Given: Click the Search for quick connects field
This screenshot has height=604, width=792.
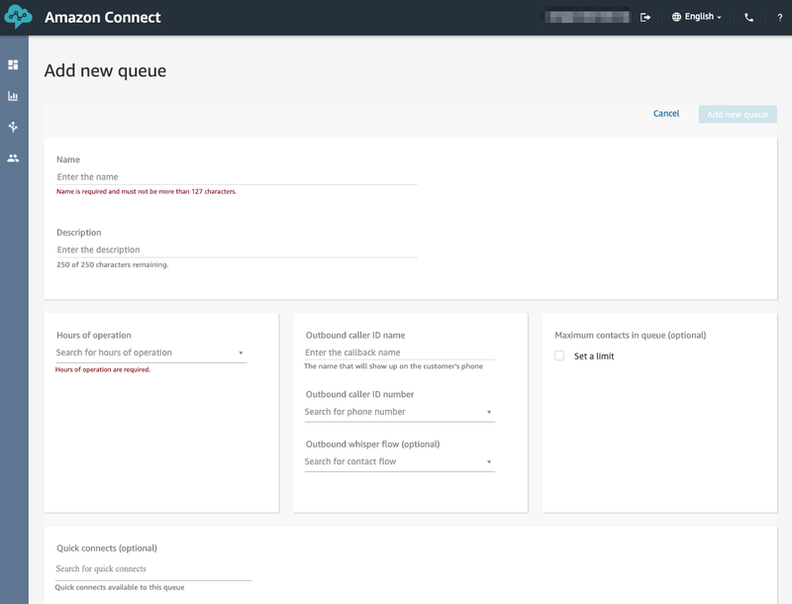Looking at the screenshot, I should [153, 568].
